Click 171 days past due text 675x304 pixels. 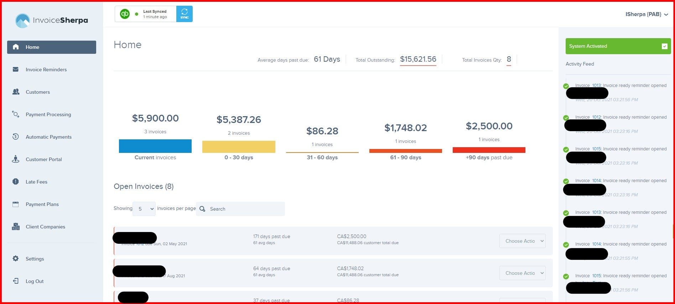point(272,236)
